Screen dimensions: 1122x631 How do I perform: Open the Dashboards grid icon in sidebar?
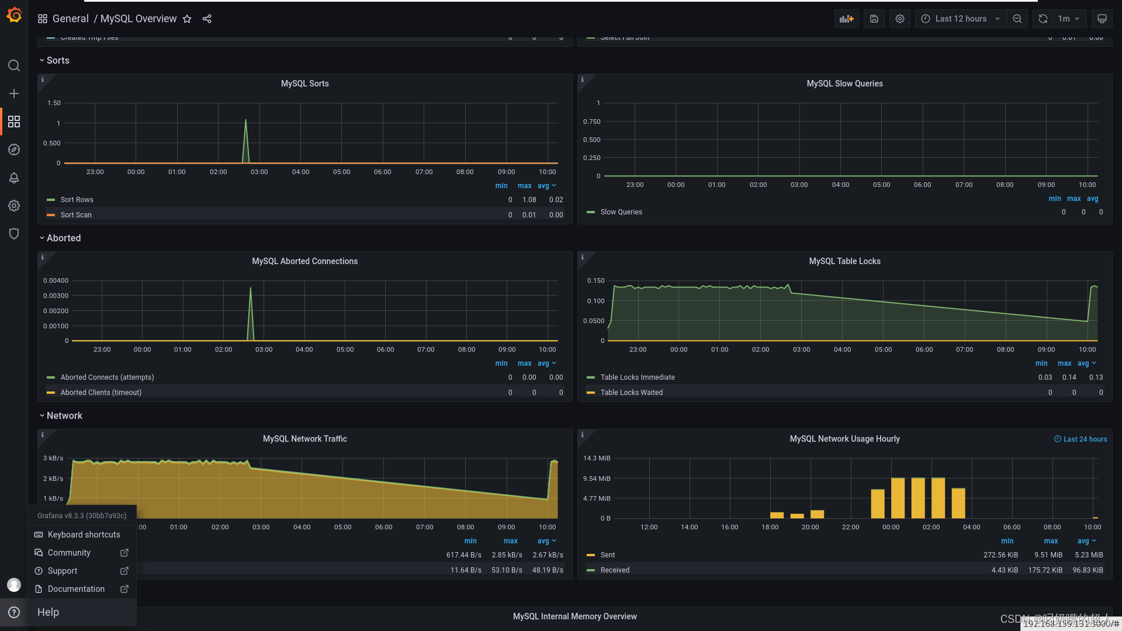14,122
